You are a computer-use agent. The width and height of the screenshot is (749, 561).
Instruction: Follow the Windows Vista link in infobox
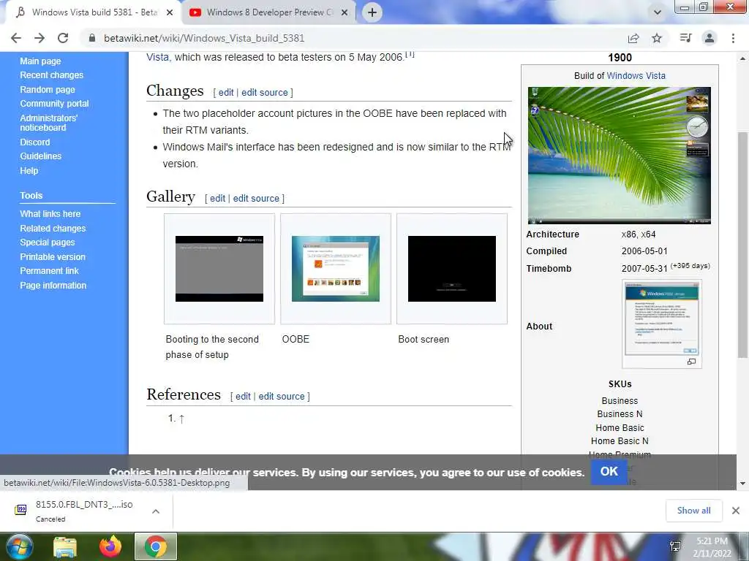[x=636, y=76]
